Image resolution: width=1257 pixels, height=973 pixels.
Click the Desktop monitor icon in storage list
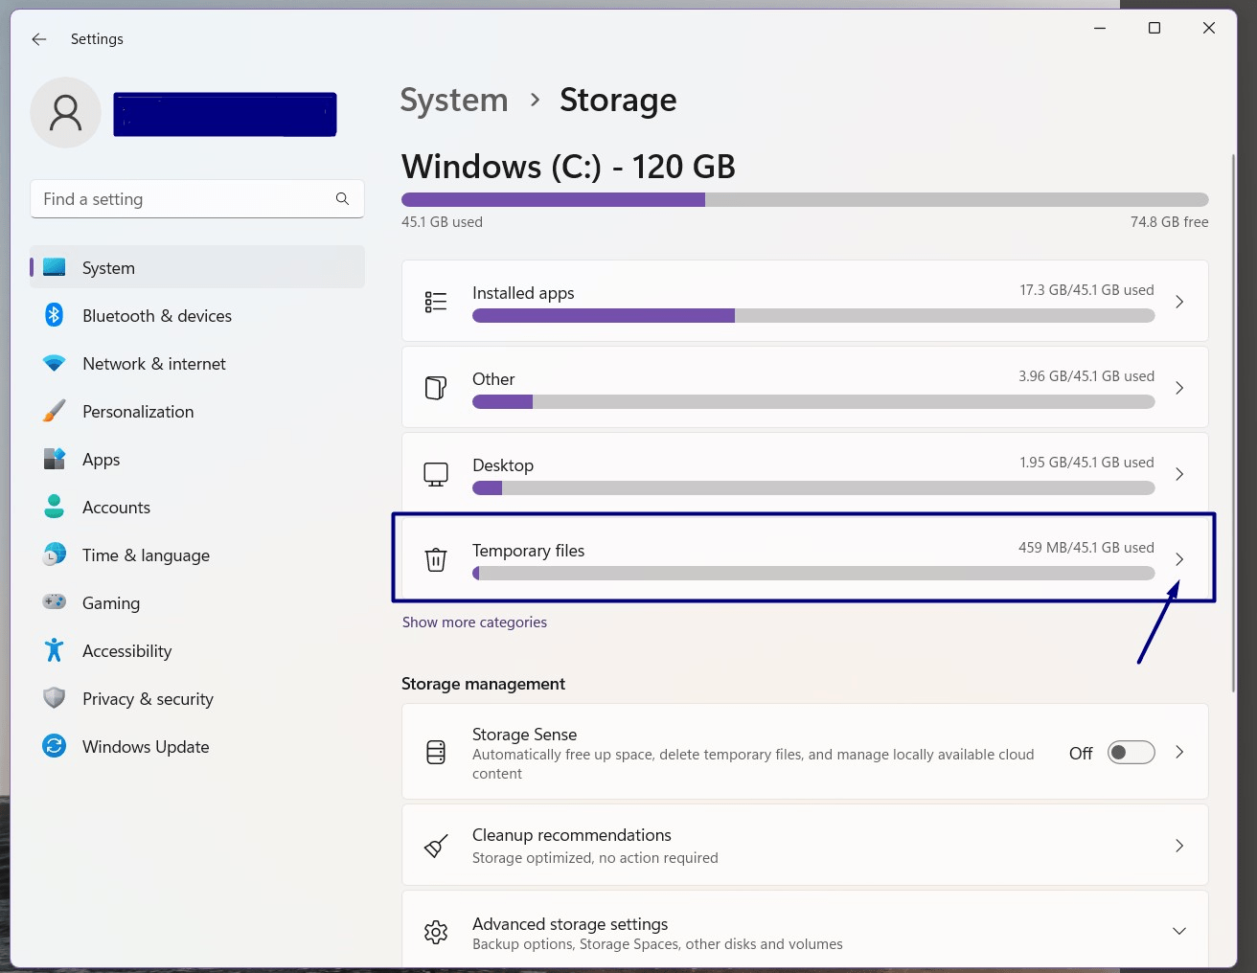436,474
